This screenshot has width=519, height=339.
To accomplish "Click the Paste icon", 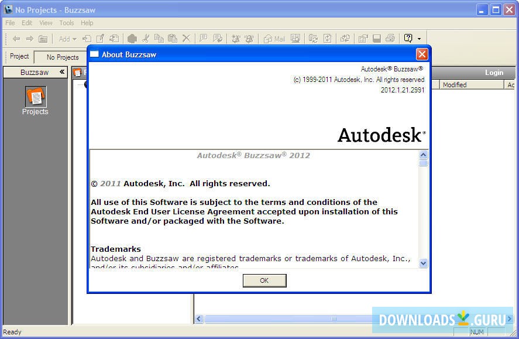I will [x=174, y=39].
